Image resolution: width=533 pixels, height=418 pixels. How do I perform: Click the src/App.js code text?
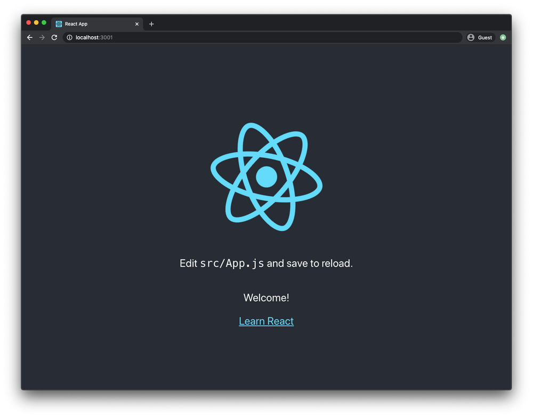pos(233,263)
